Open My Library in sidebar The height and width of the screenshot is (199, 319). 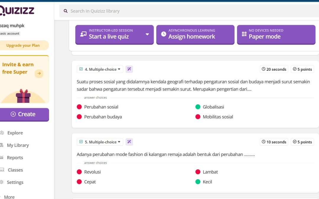click(18, 145)
